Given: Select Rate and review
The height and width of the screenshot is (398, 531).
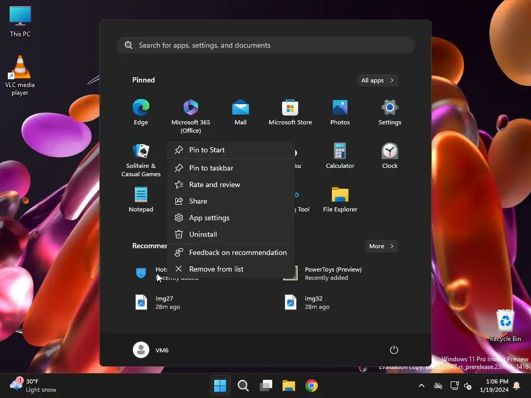Looking at the screenshot, I should [x=231, y=184].
